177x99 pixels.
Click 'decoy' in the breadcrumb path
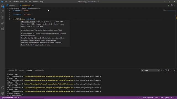click(x=17, y=9)
